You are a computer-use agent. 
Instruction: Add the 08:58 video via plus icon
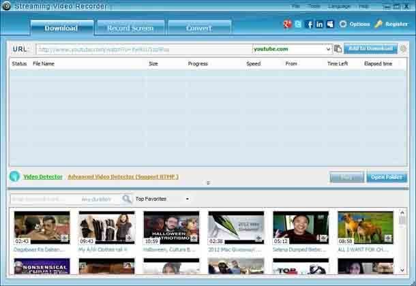pos(388,238)
